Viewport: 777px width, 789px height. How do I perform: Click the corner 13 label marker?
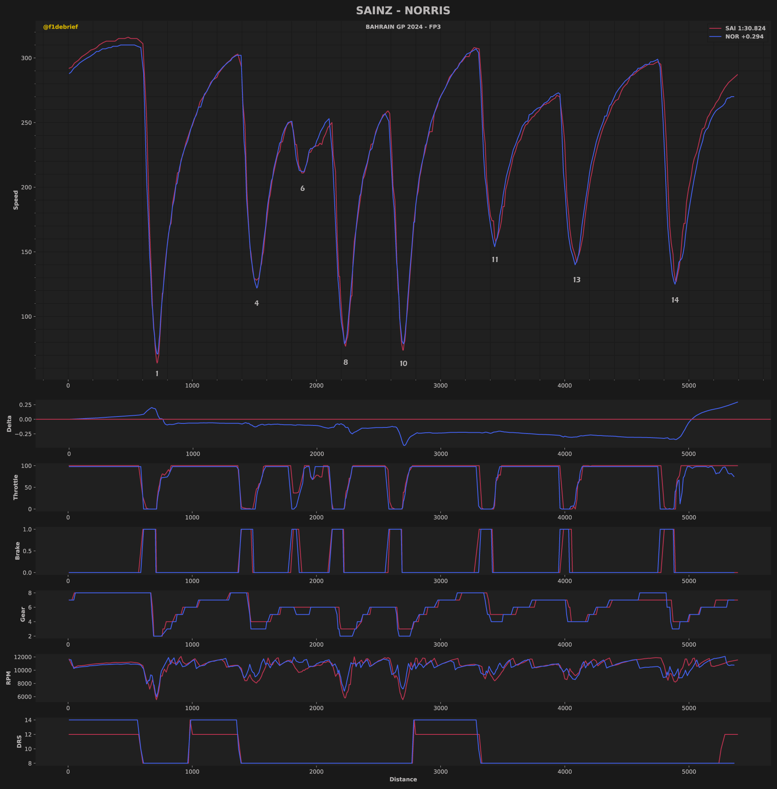[x=576, y=280]
